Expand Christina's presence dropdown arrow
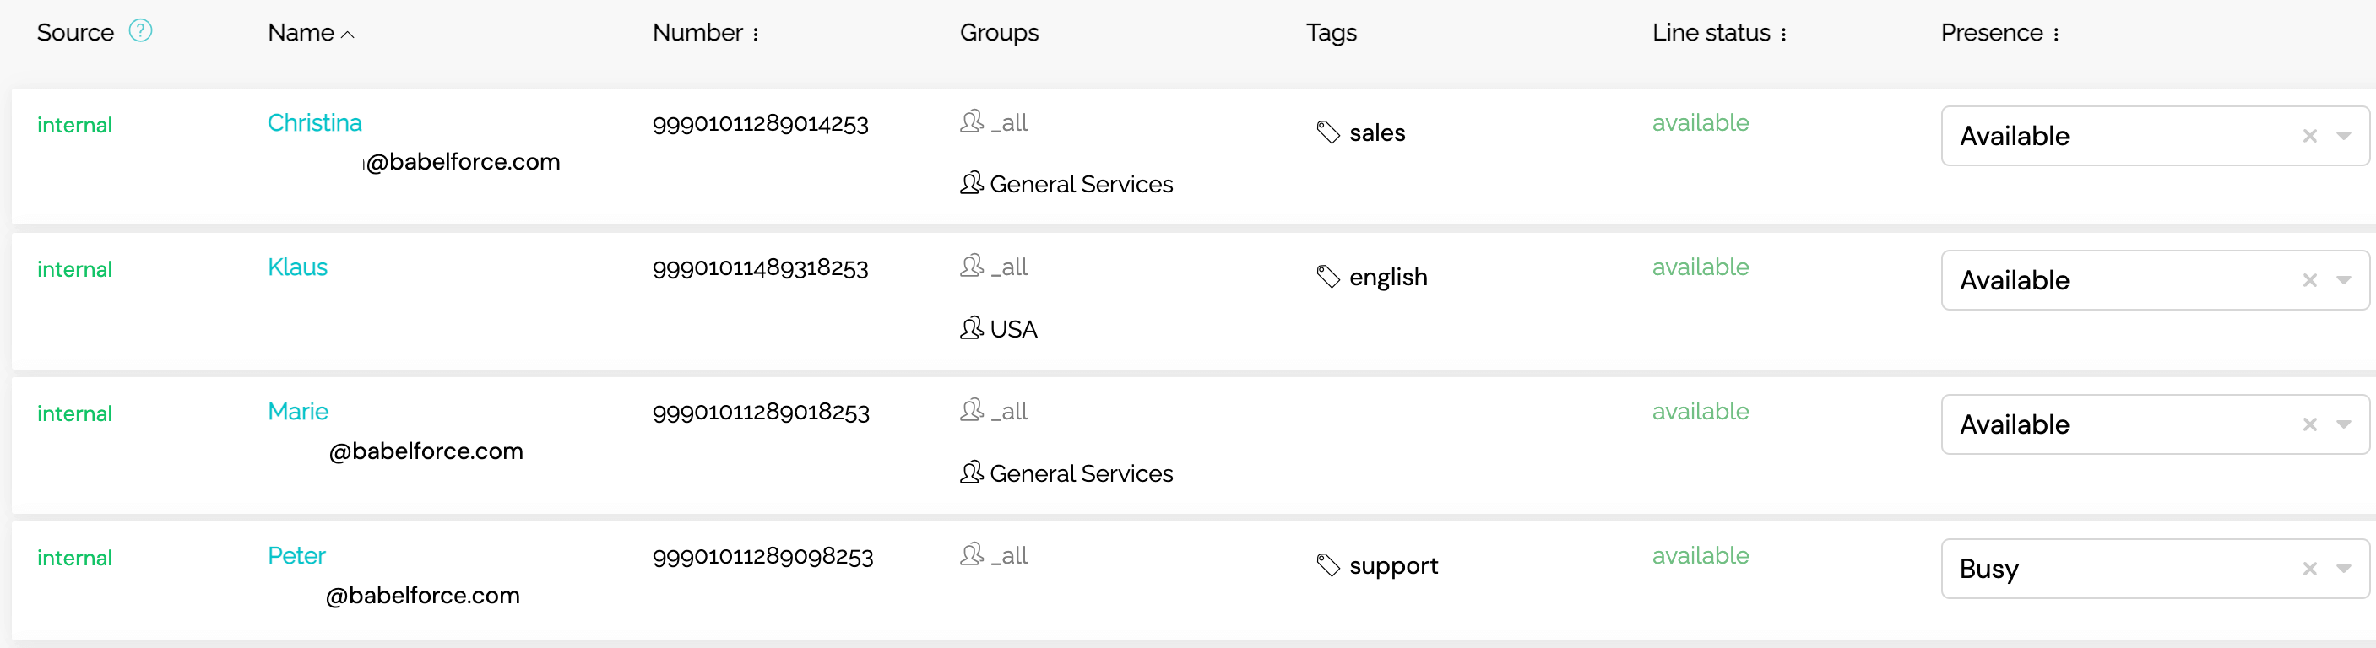The width and height of the screenshot is (2376, 648). (x=2343, y=137)
